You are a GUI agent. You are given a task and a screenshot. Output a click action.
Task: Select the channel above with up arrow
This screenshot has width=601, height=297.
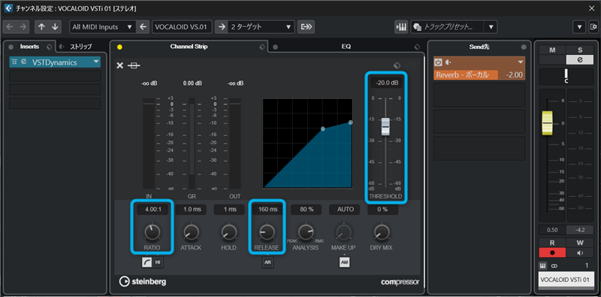coord(41,27)
